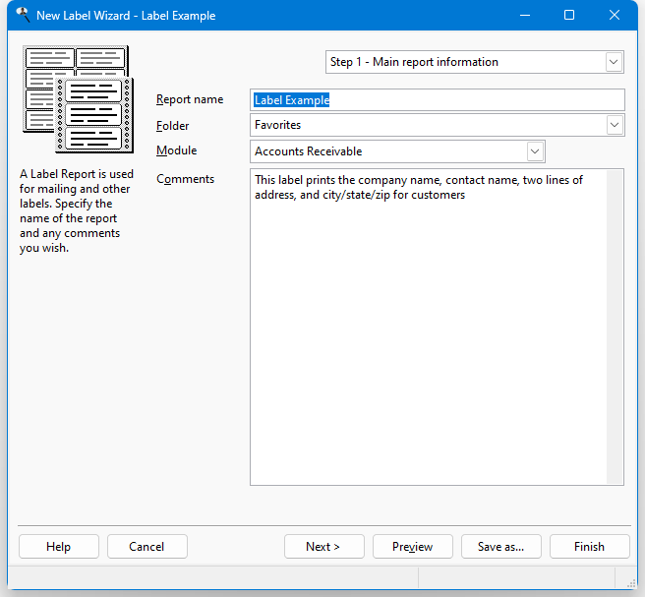The width and height of the screenshot is (645, 597).
Task: Maximize the New Label Wizard window
Action: click(x=569, y=15)
